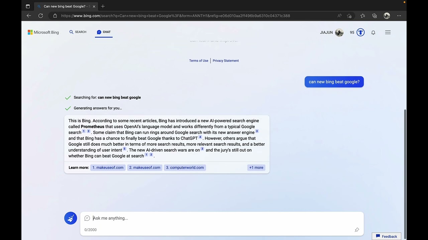
Task: Open source 2. makeuseof.com
Action: pyautogui.click(x=144, y=168)
